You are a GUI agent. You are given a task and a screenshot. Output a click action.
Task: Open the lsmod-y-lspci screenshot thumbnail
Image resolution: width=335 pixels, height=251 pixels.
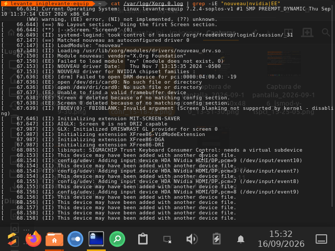284,63
